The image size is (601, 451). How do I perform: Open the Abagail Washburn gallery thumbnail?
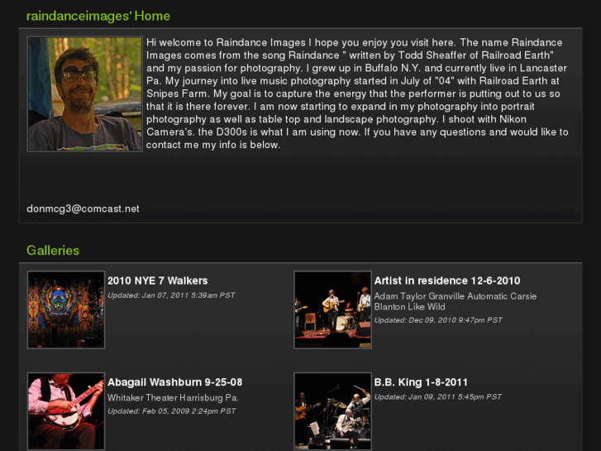[66, 411]
